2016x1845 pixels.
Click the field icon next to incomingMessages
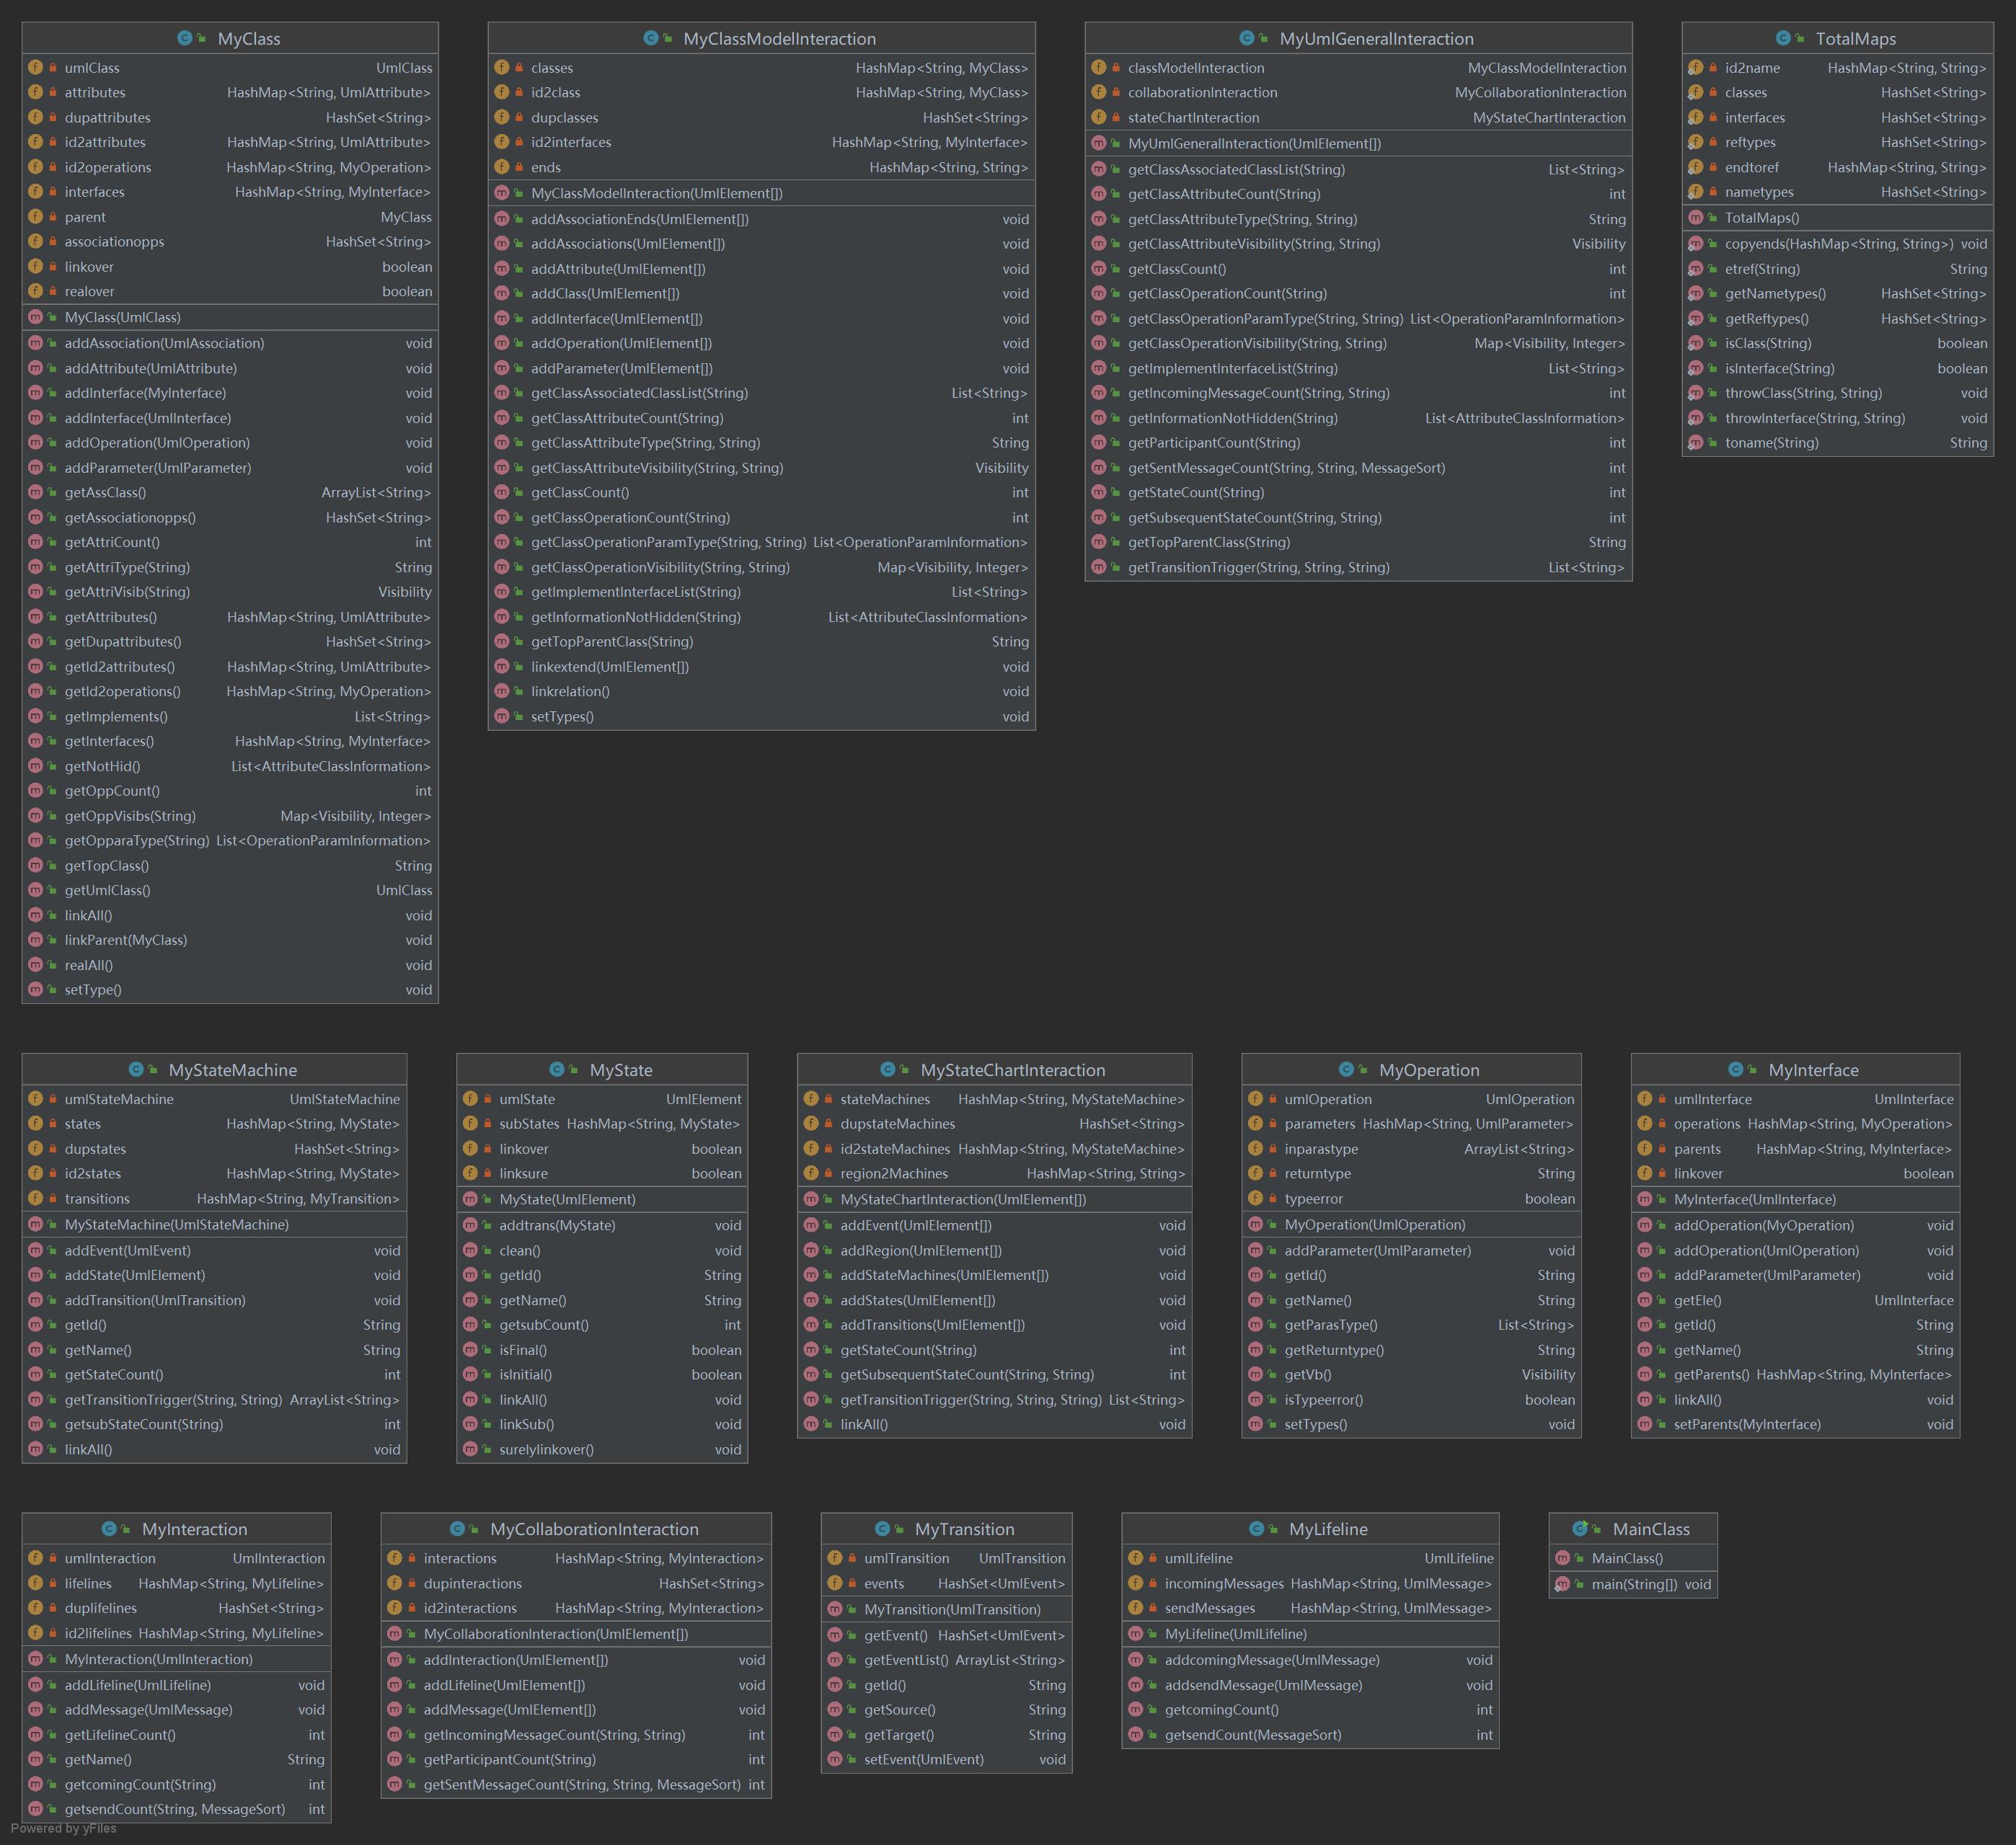1135,1583
